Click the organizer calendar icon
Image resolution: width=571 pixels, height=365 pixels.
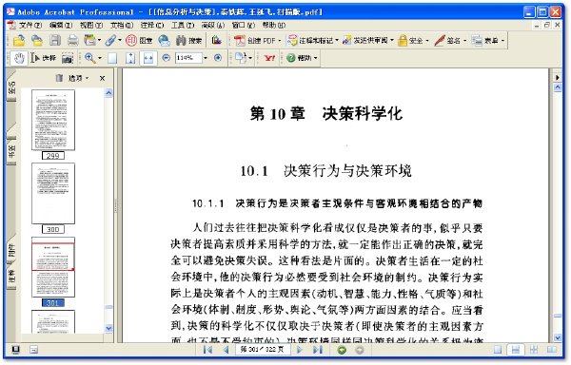(89, 40)
